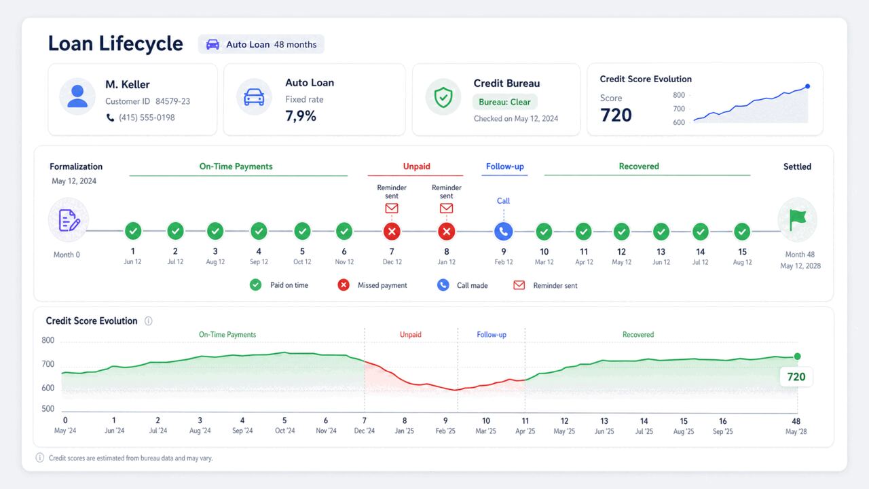Open payment 14 checkmark for Jul 12
Screen dimensions: 869x489
pos(701,232)
